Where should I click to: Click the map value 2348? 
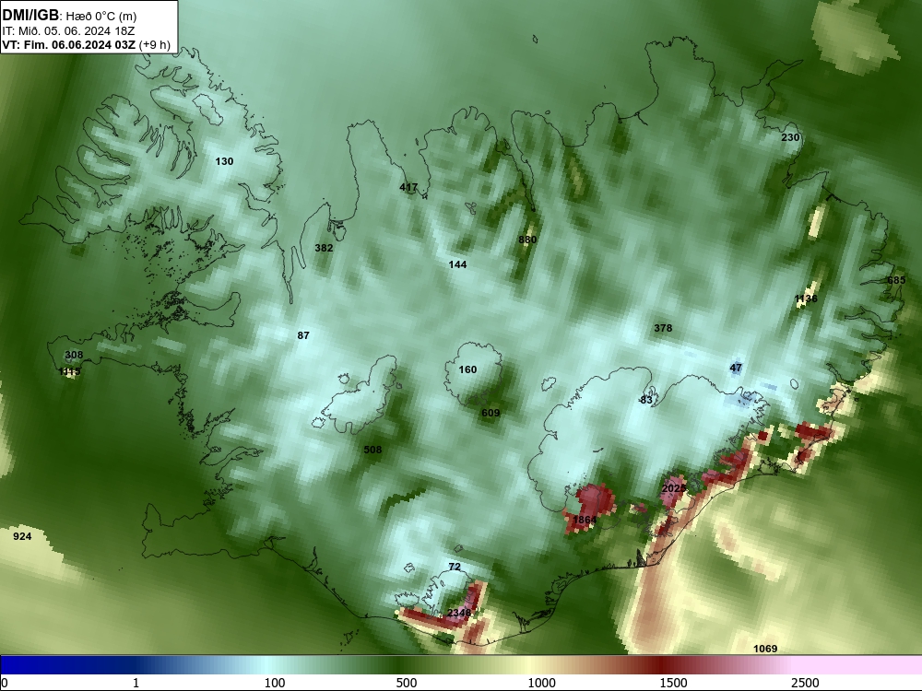click(458, 613)
